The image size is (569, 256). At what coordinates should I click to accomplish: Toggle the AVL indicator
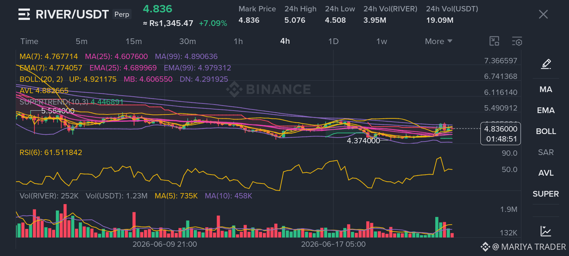coord(546,173)
